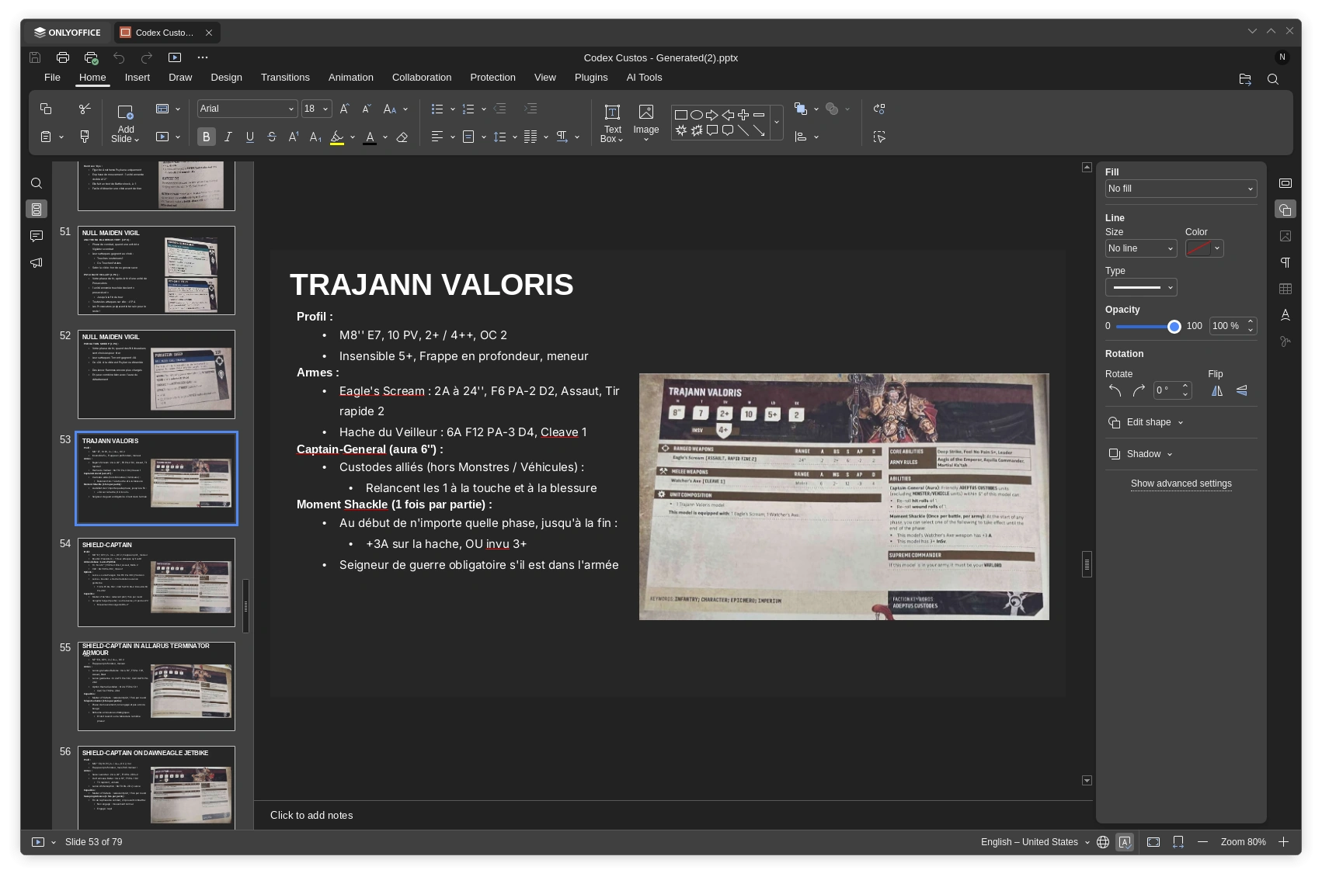Viewport: 1322px width, 877px height.
Task: Increase font size with the A-up icon
Action: tap(345, 109)
